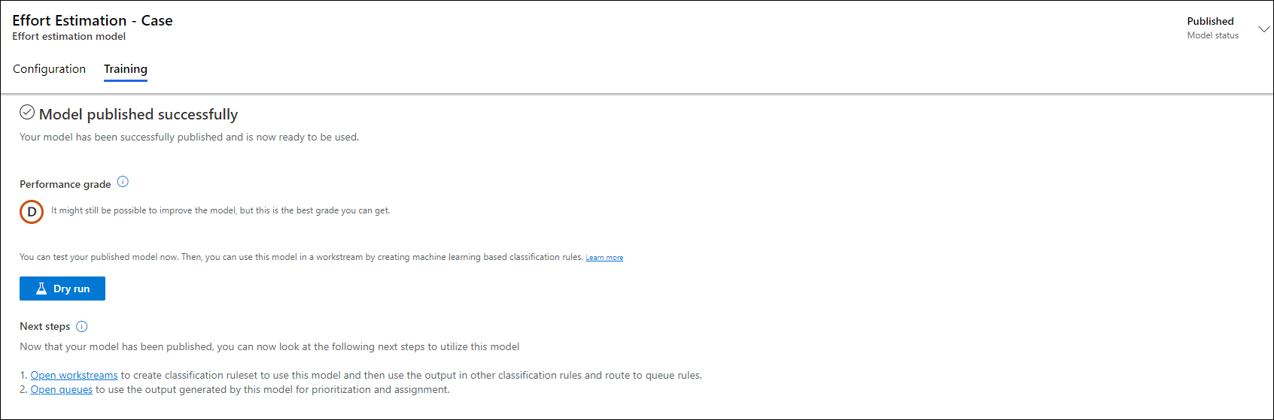Click the Effort Estimation - Case title
Screen dimensions: 1274x420
click(93, 20)
